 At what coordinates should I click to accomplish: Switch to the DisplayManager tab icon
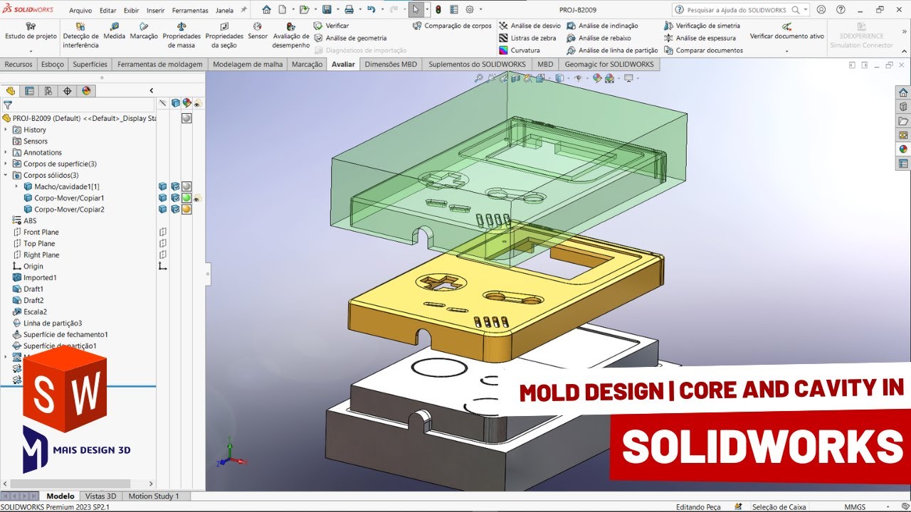coord(86,91)
